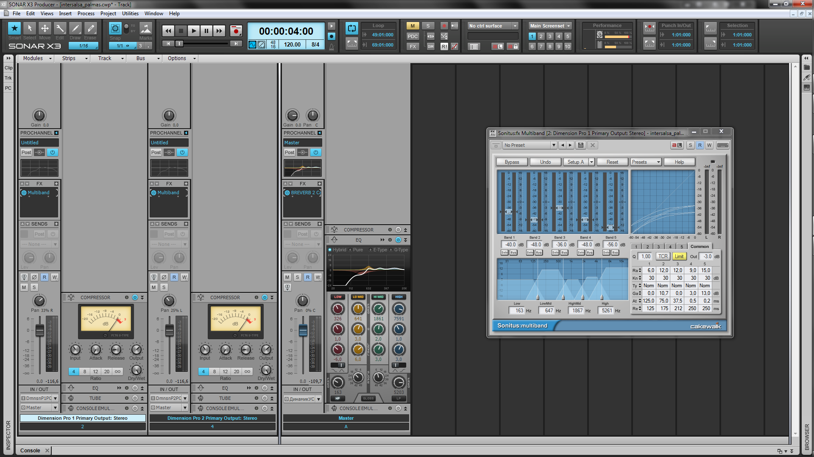Fast forward the transport

coord(219,31)
